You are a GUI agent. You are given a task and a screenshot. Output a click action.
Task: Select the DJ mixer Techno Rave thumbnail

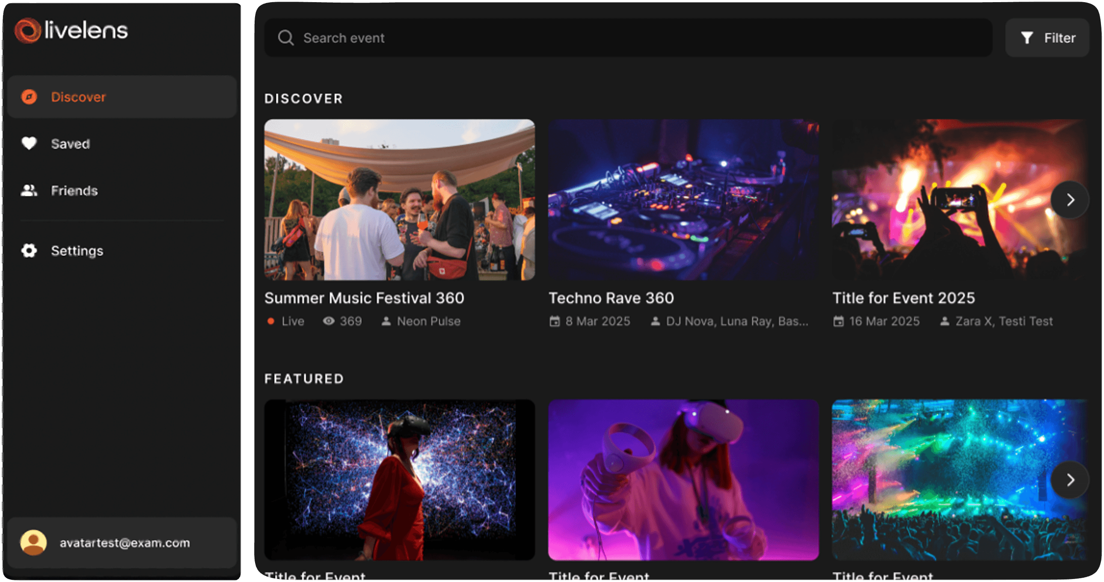(683, 200)
